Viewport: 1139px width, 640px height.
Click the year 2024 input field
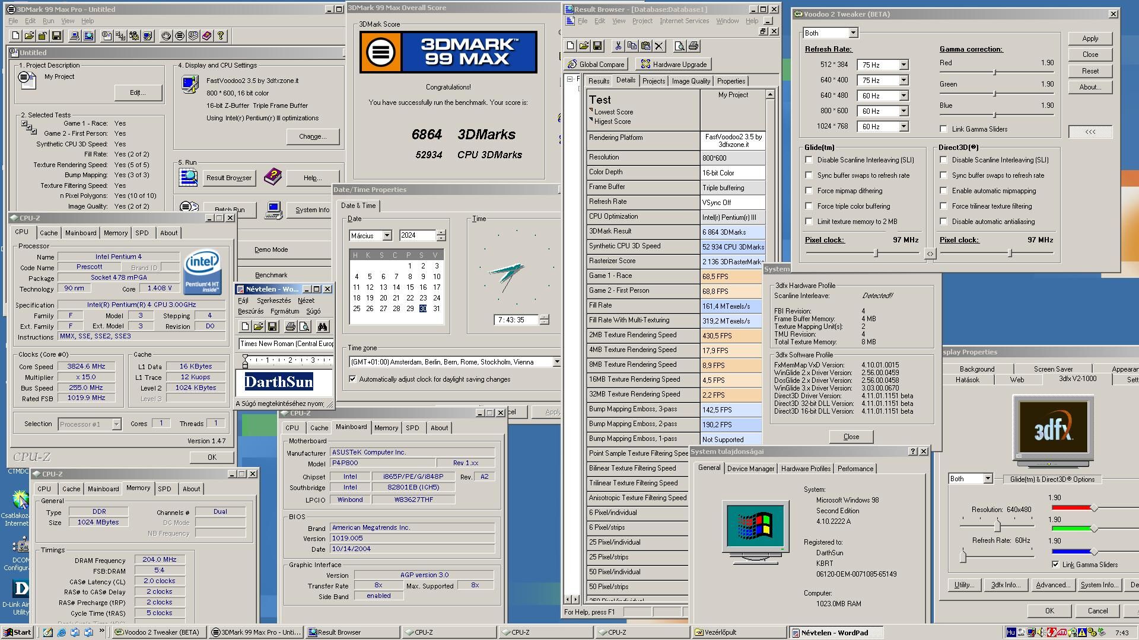(418, 236)
